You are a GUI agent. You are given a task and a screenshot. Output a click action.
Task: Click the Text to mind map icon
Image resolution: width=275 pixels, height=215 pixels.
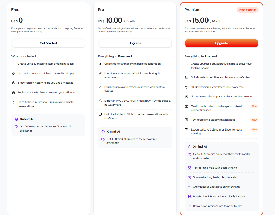190,168
